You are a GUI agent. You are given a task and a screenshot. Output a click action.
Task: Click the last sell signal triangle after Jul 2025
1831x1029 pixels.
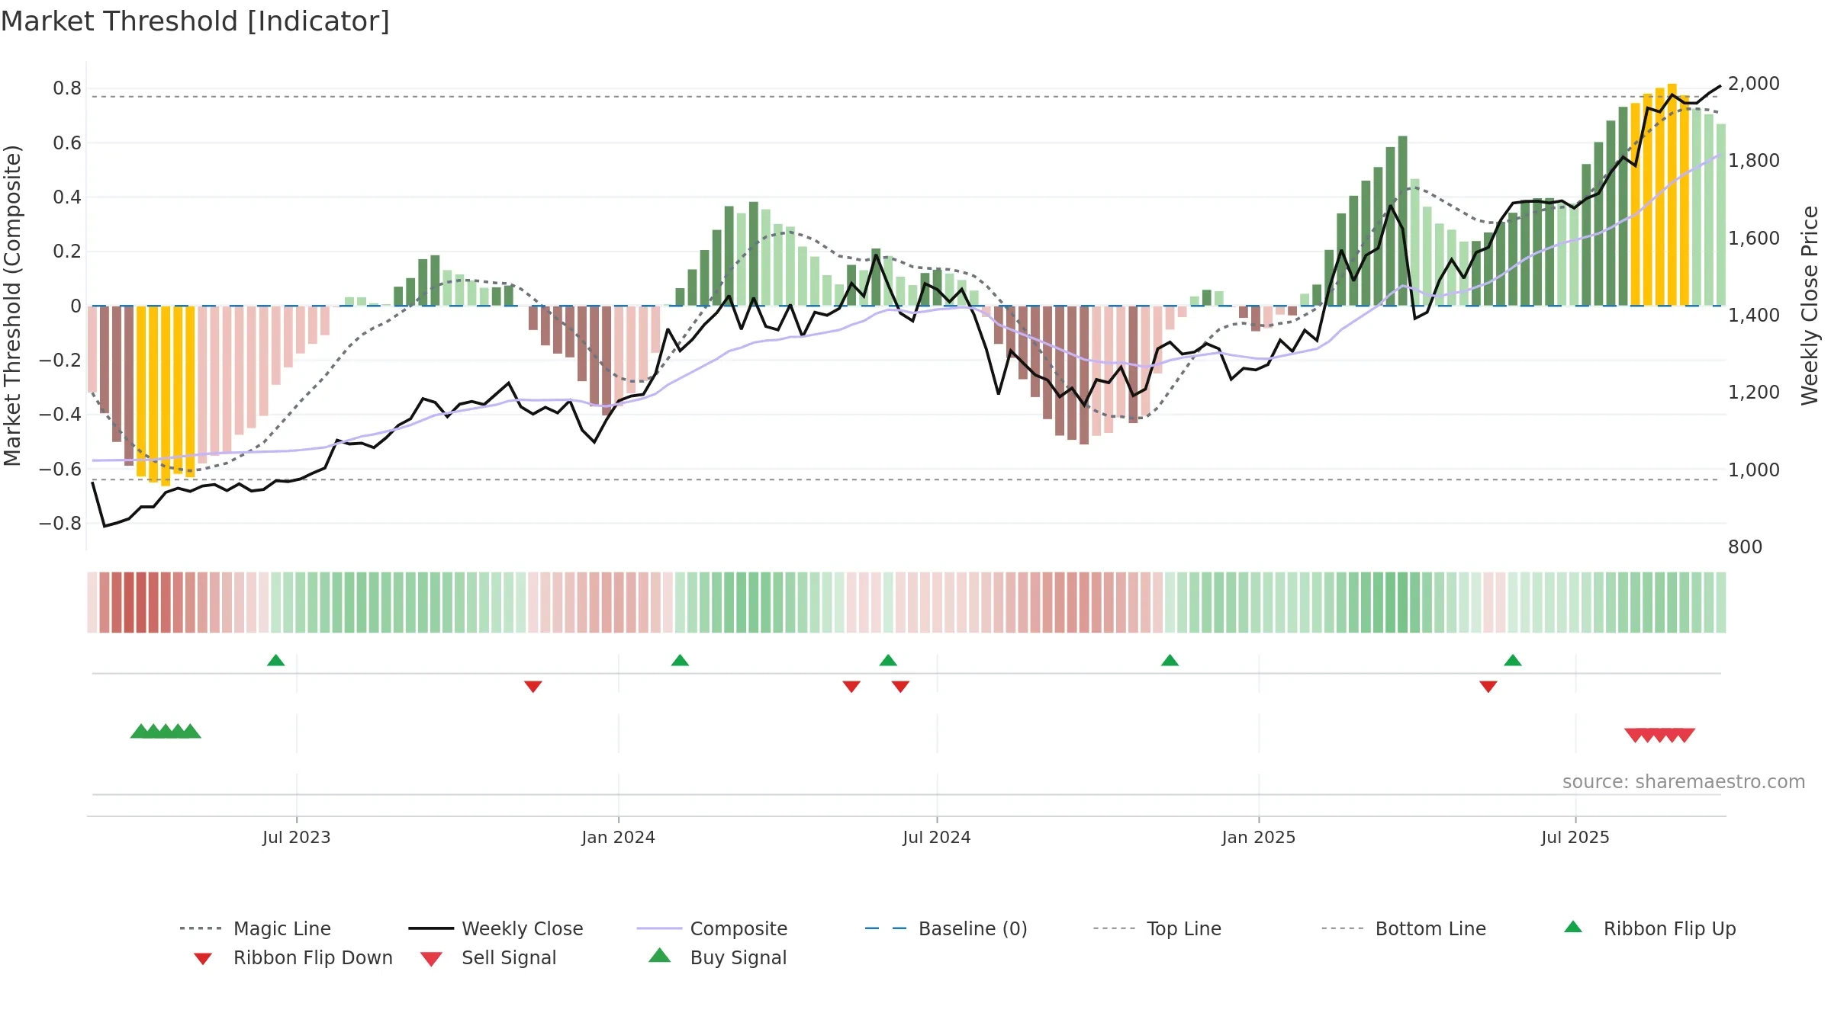(x=1685, y=735)
